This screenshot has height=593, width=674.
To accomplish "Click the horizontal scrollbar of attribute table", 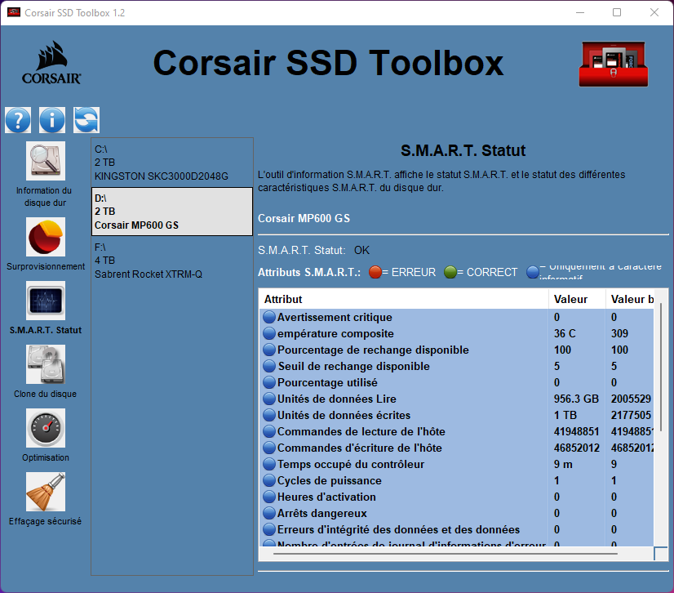I will 445,554.
